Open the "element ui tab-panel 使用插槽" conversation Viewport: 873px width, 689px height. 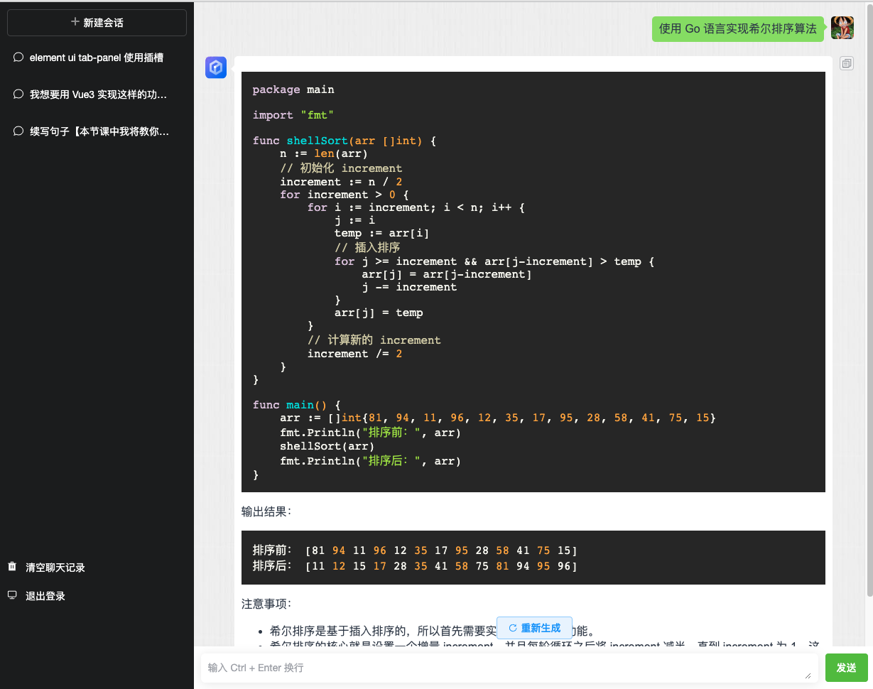(x=97, y=58)
